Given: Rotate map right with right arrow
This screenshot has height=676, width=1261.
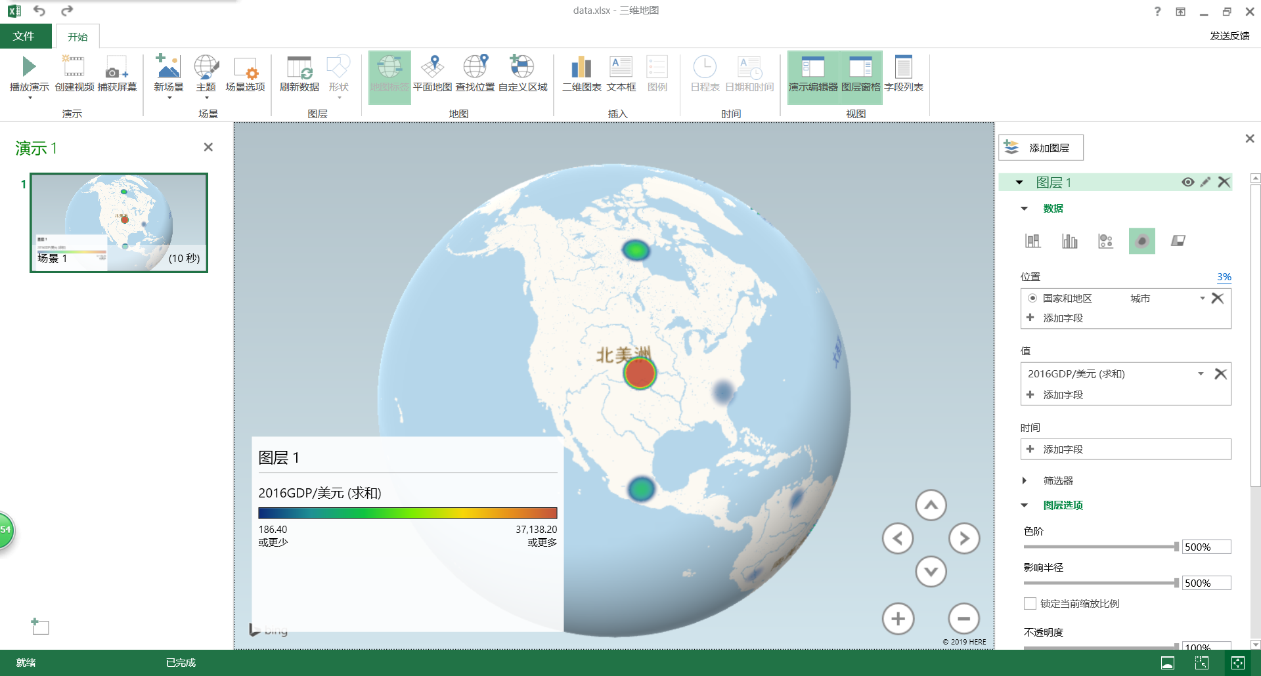Looking at the screenshot, I should click(x=964, y=538).
